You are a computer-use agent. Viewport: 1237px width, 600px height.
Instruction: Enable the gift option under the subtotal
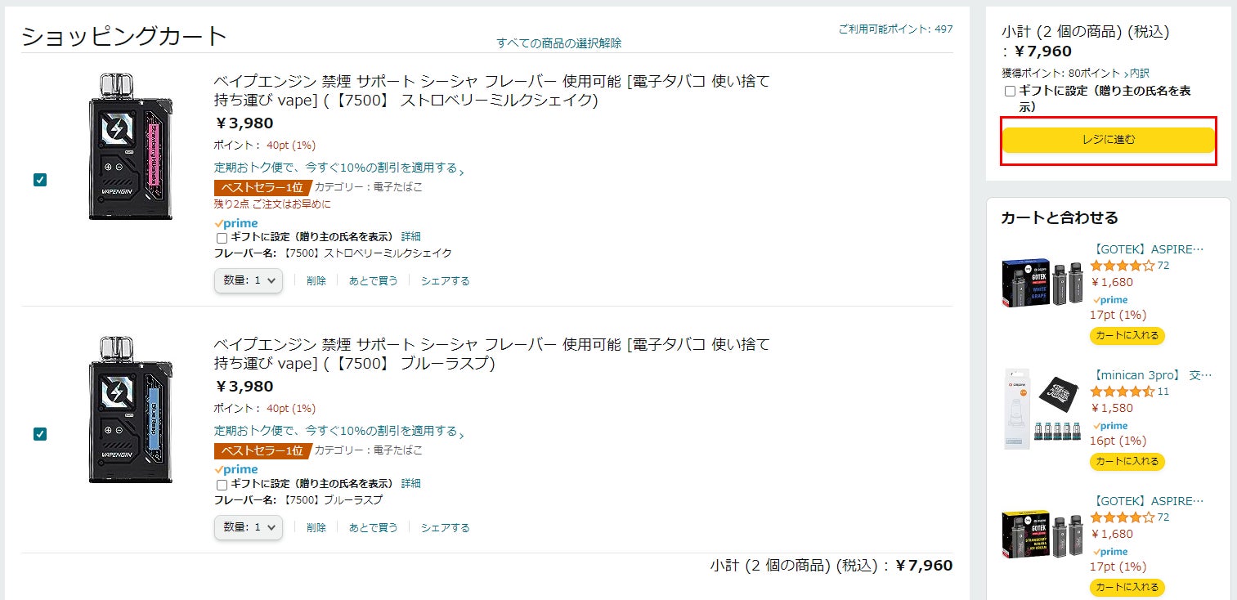coord(1010,92)
